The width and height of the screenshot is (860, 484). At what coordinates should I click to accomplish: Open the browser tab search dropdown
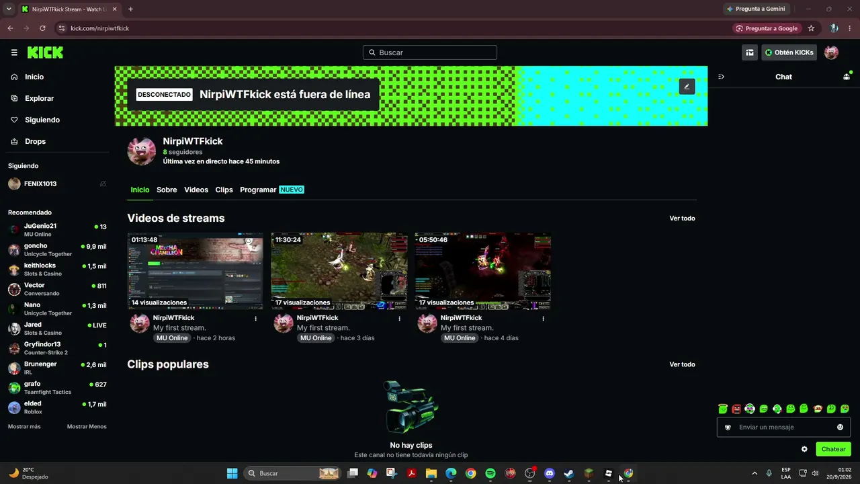coord(9,9)
